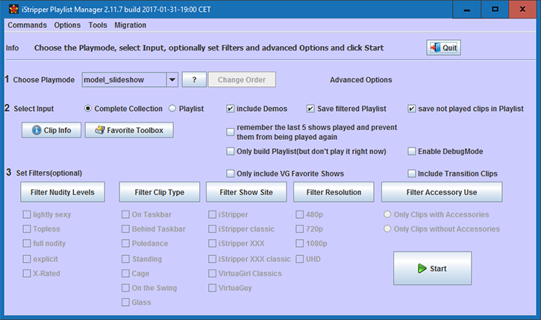Check the VirtuaGirl Classics checkbox
This screenshot has width=541, height=320.
212,274
